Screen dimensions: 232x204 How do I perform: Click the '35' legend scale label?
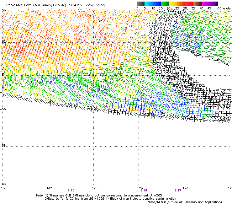click(x=193, y=8)
